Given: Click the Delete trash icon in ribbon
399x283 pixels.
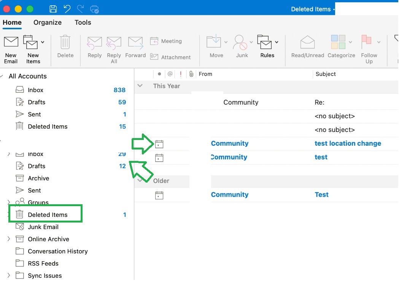Looking at the screenshot, I should click(x=65, y=42).
